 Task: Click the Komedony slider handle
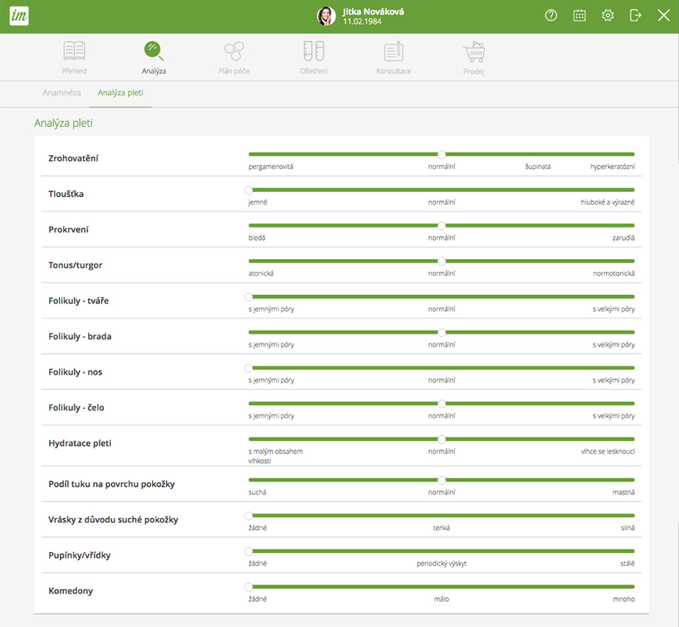(248, 587)
